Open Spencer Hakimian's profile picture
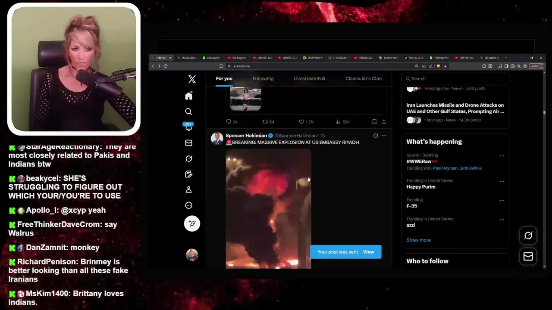The height and width of the screenshot is (310, 552). [217, 138]
